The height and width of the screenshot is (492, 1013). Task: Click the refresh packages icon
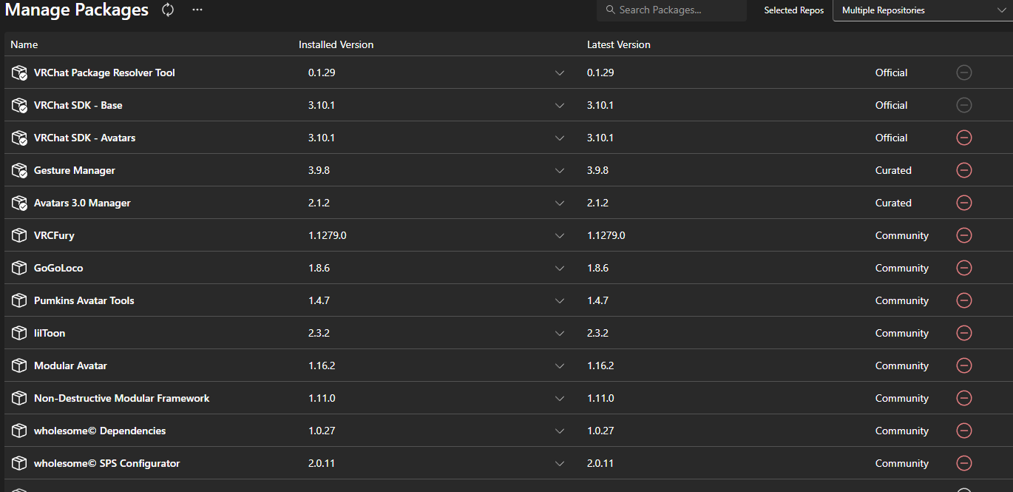(x=168, y=10)
